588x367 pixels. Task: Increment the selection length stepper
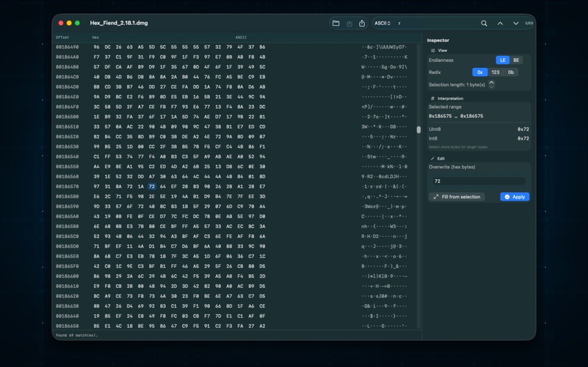pos(492,83)
